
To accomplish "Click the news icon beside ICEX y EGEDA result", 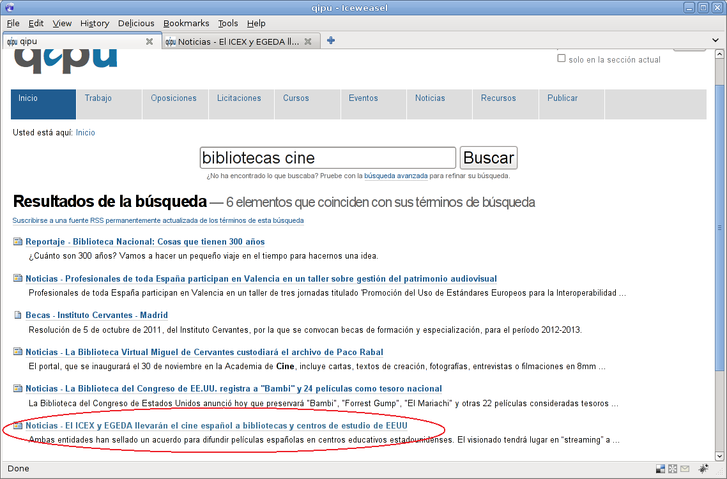I will 18,425.
